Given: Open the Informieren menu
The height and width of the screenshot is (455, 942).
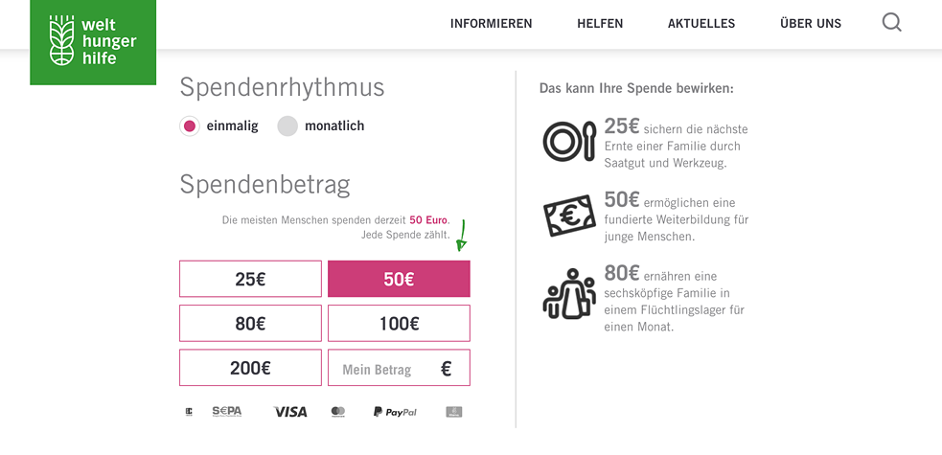Looking at the screenshot, I should click(x=491, y=24).
